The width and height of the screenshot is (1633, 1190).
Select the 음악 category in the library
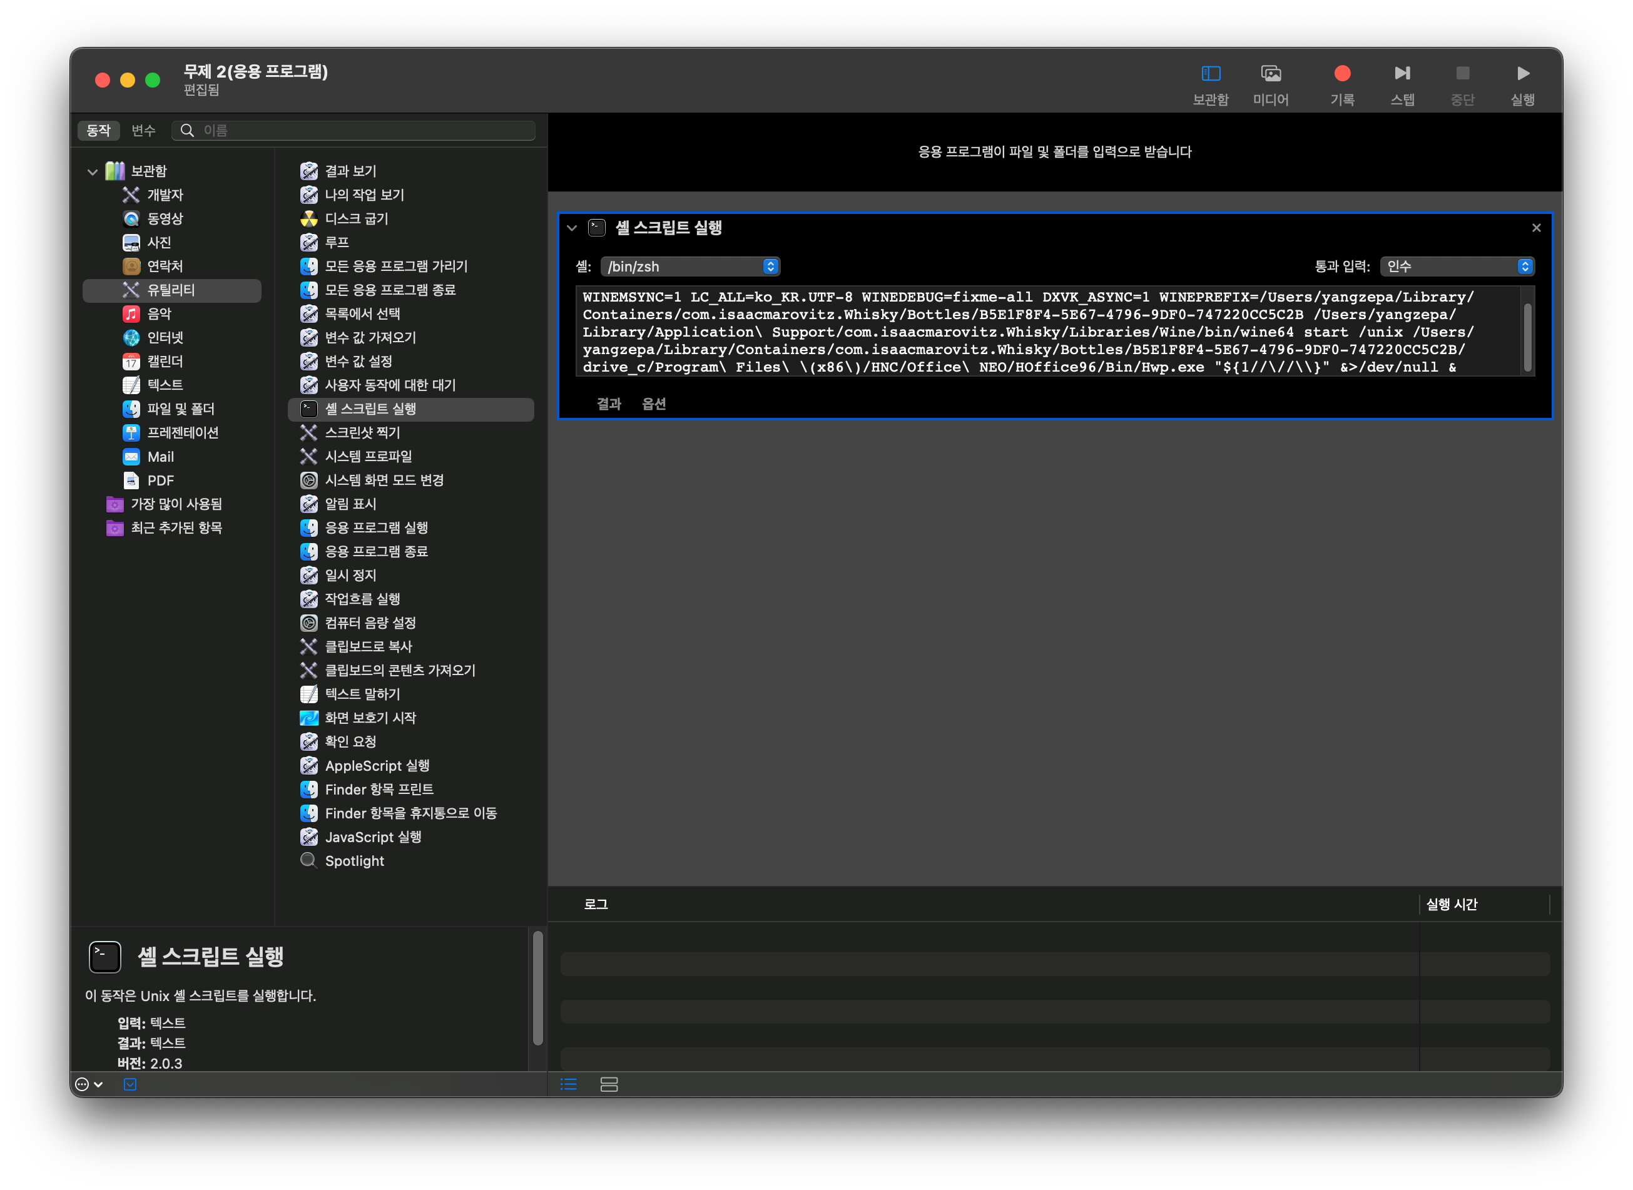159,314
